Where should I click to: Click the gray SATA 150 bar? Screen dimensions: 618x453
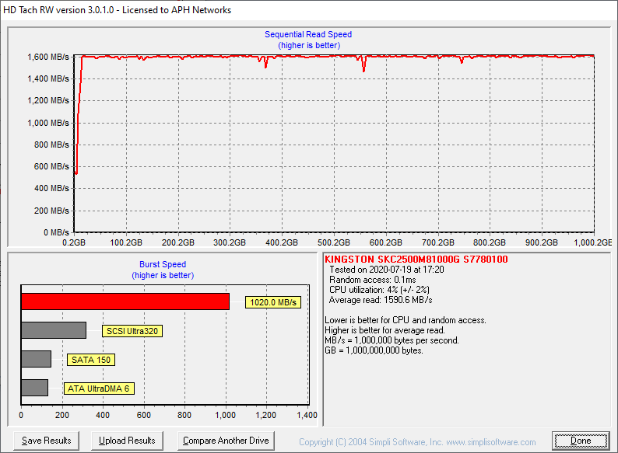(x=36, y=359)
